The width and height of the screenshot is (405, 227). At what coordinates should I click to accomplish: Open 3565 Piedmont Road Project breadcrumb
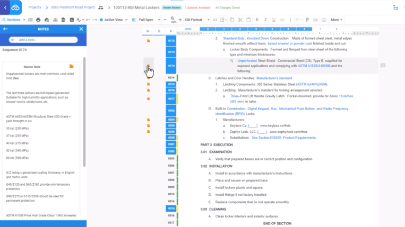tap(73, 7)
